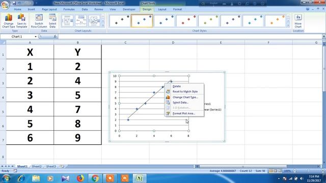Click the zoom out minus button
The width and height of the screenshot is (326, 183).
pos(294,171)
